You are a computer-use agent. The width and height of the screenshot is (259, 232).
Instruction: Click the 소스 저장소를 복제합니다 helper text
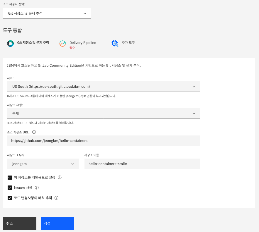[x=40, y=123]
